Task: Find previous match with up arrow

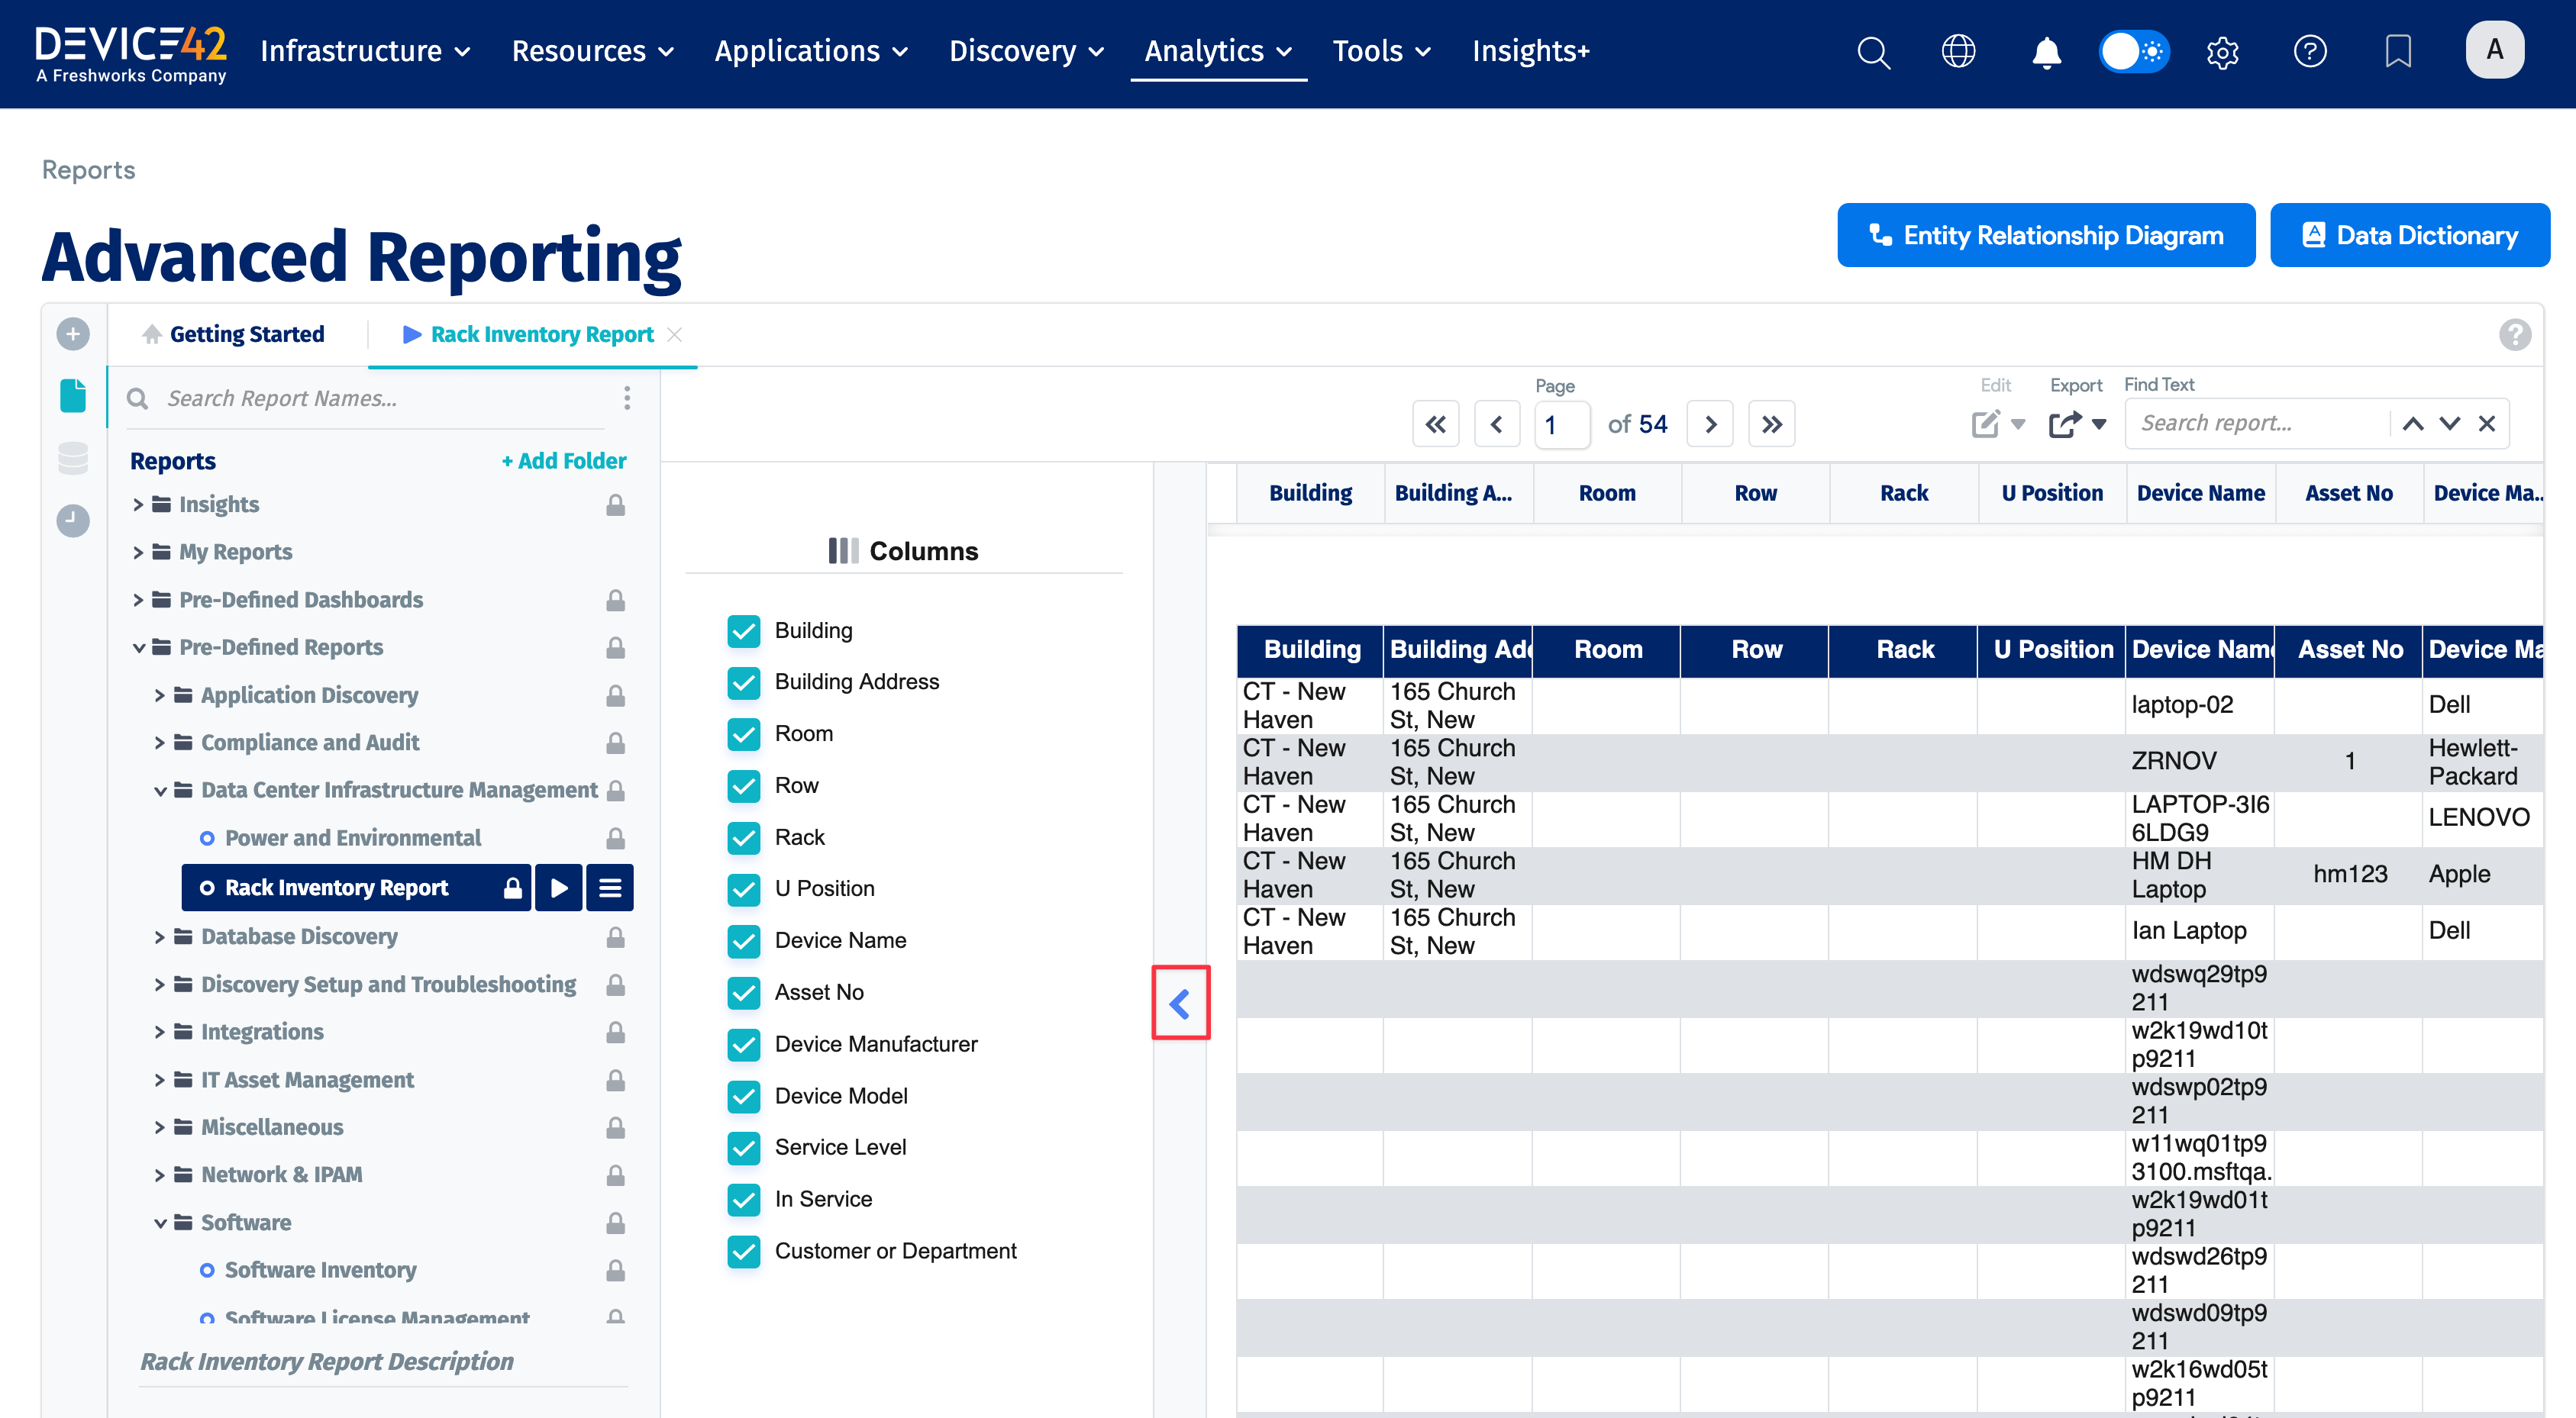Action: pyautogui.click(x=2413, y=424)
